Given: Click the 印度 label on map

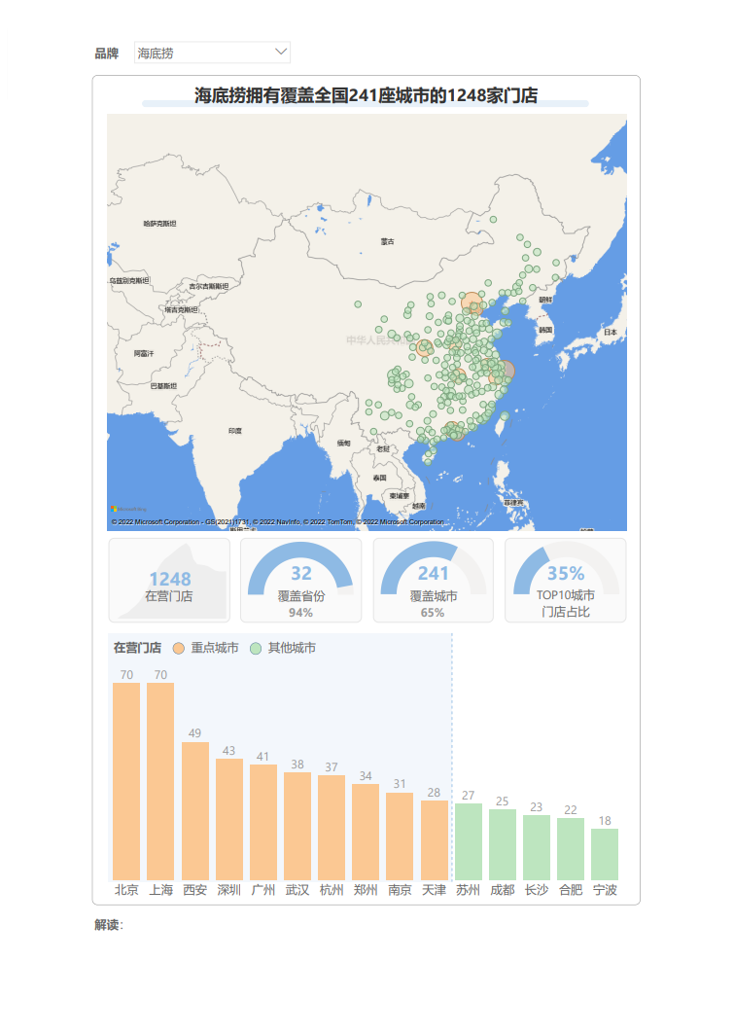Looking at the screenshot, I should 235,431.
